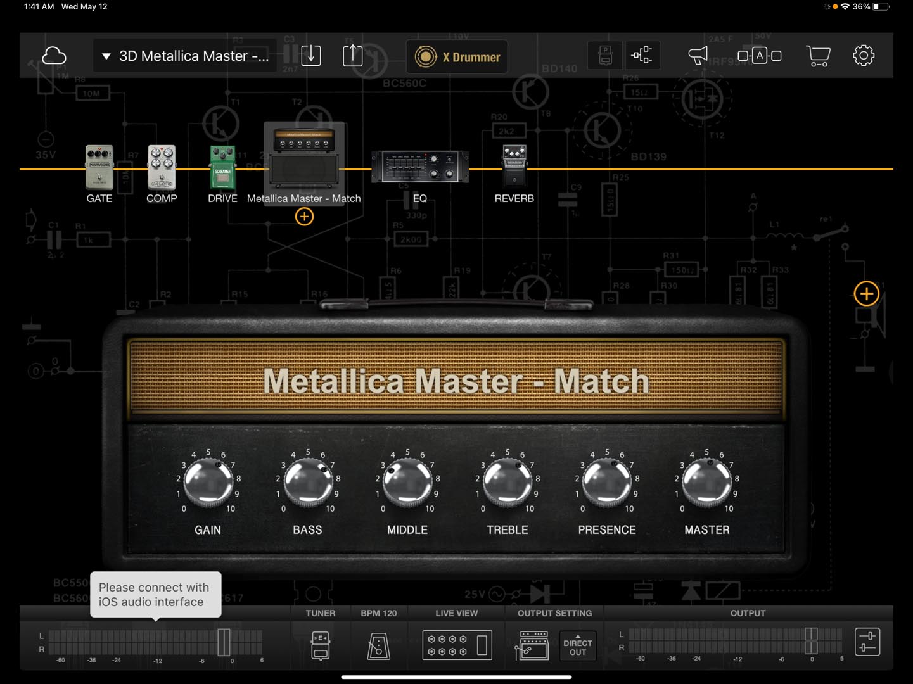Image resolution: width=913 pixels, height=684 pixels.
Task: Open the settings gear icon
Action: (864, 56)
